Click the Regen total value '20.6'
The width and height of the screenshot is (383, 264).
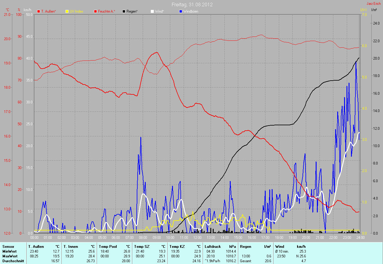(268, 261)
